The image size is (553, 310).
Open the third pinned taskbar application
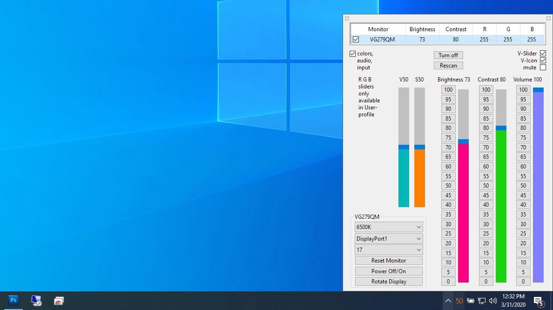click(59, 301)
